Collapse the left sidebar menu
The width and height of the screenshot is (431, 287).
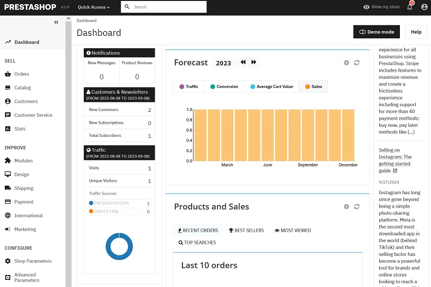click(x=56, y=22)
